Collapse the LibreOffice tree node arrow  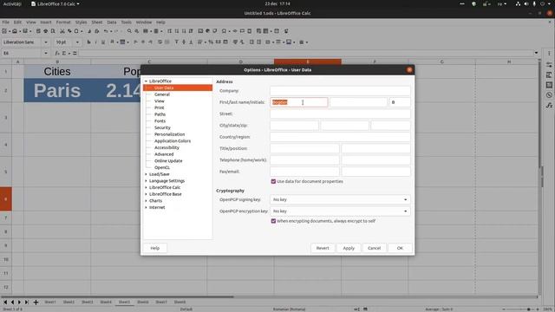tap(146, 81)
